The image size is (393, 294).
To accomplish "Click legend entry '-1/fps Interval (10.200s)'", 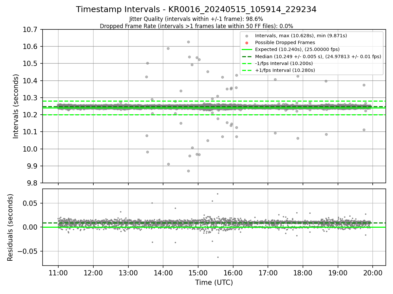I will point(284,63).
